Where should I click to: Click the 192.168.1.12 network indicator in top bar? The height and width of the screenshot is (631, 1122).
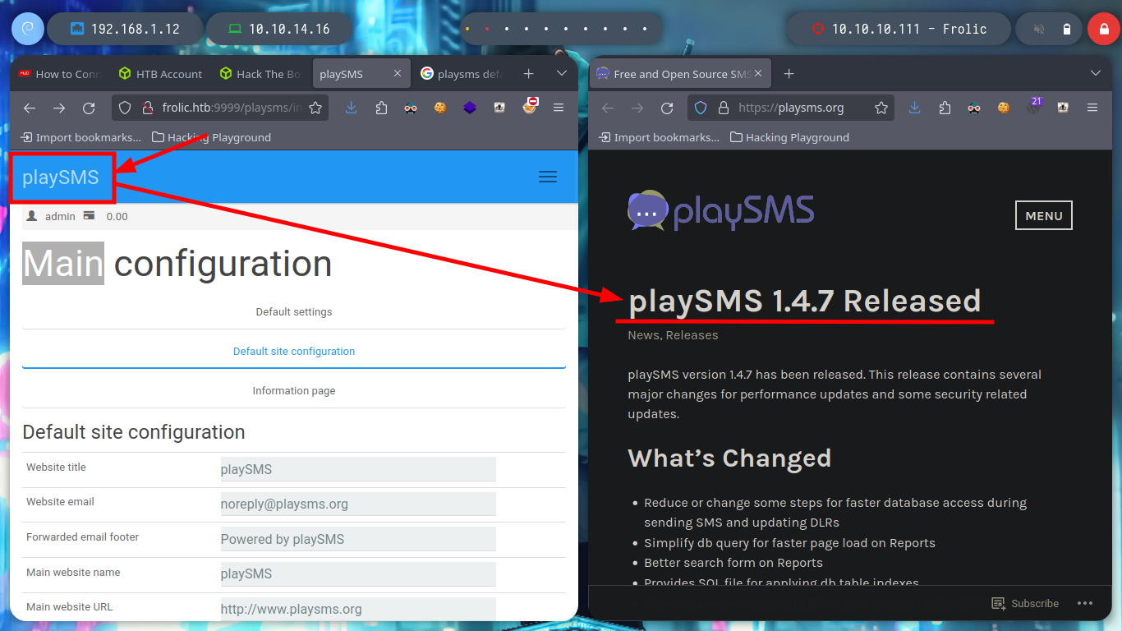pos(125,29)
